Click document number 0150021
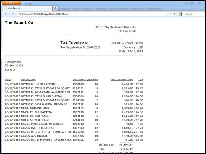The width and height of the screenshot is (206, 154). tap(78, 88)
